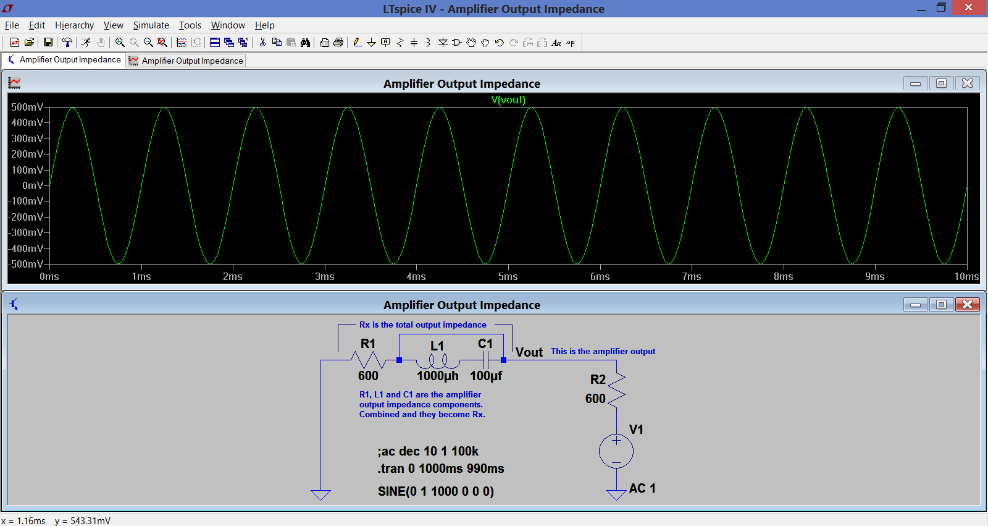Place a ground symbol using the toolbar
Viewport: 988px width, 526px height.
point(371,43)
